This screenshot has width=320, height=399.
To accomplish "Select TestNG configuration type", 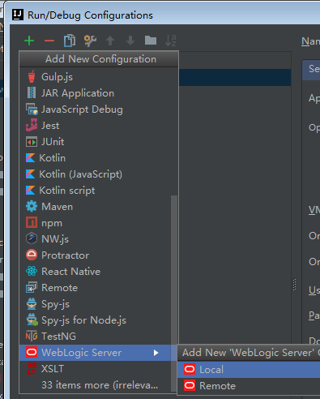I will click(96, 337).
